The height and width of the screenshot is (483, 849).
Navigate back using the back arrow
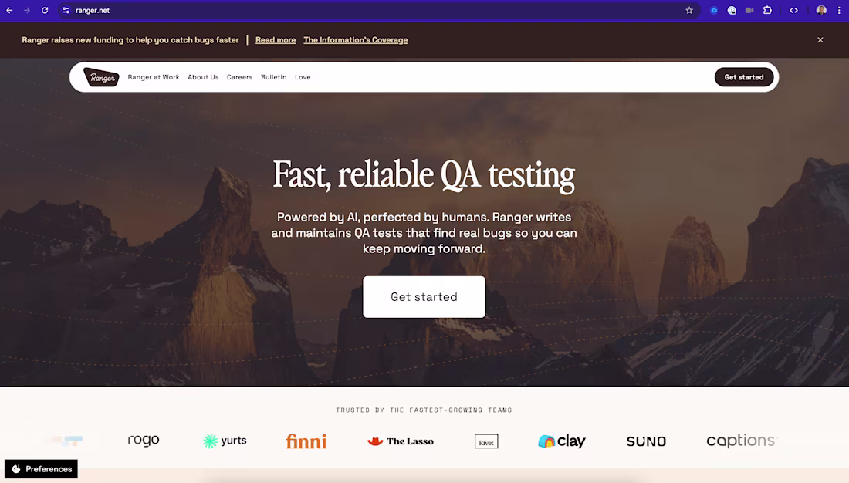tap(8, 11)
